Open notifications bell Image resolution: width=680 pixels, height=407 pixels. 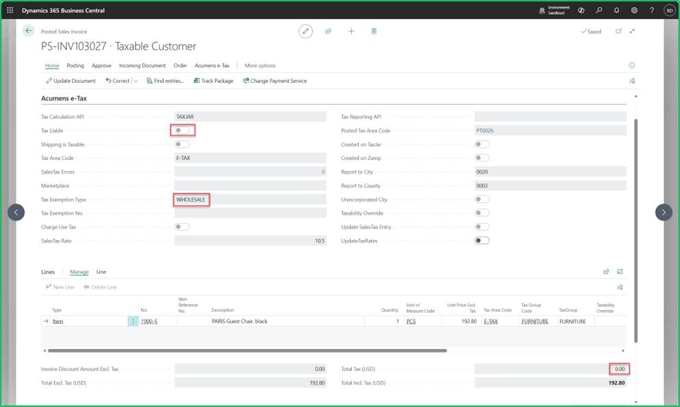click(616, 10)
